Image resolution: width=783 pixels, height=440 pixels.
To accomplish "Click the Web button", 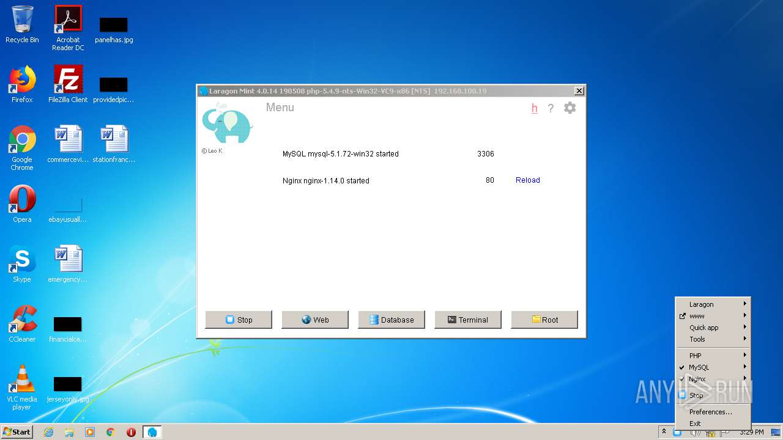I will click(315, 320).
